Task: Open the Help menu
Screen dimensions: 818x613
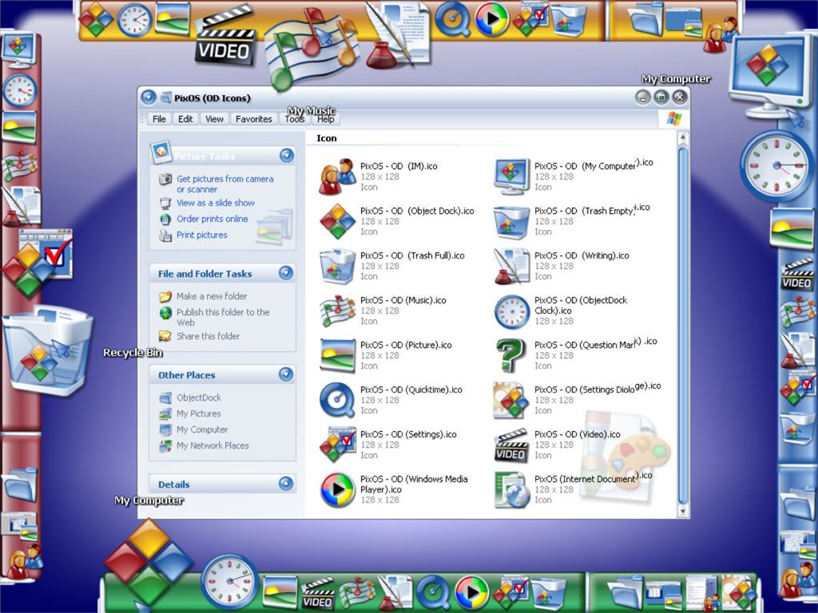Action: [326, 119]
